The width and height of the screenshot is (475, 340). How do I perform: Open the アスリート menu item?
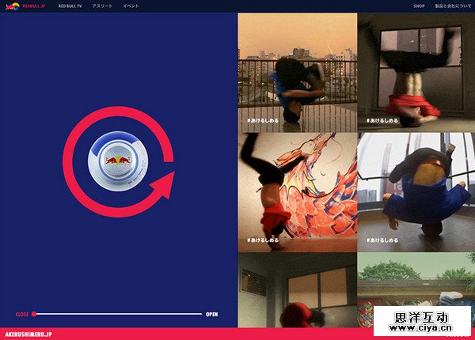click(102, 6)
